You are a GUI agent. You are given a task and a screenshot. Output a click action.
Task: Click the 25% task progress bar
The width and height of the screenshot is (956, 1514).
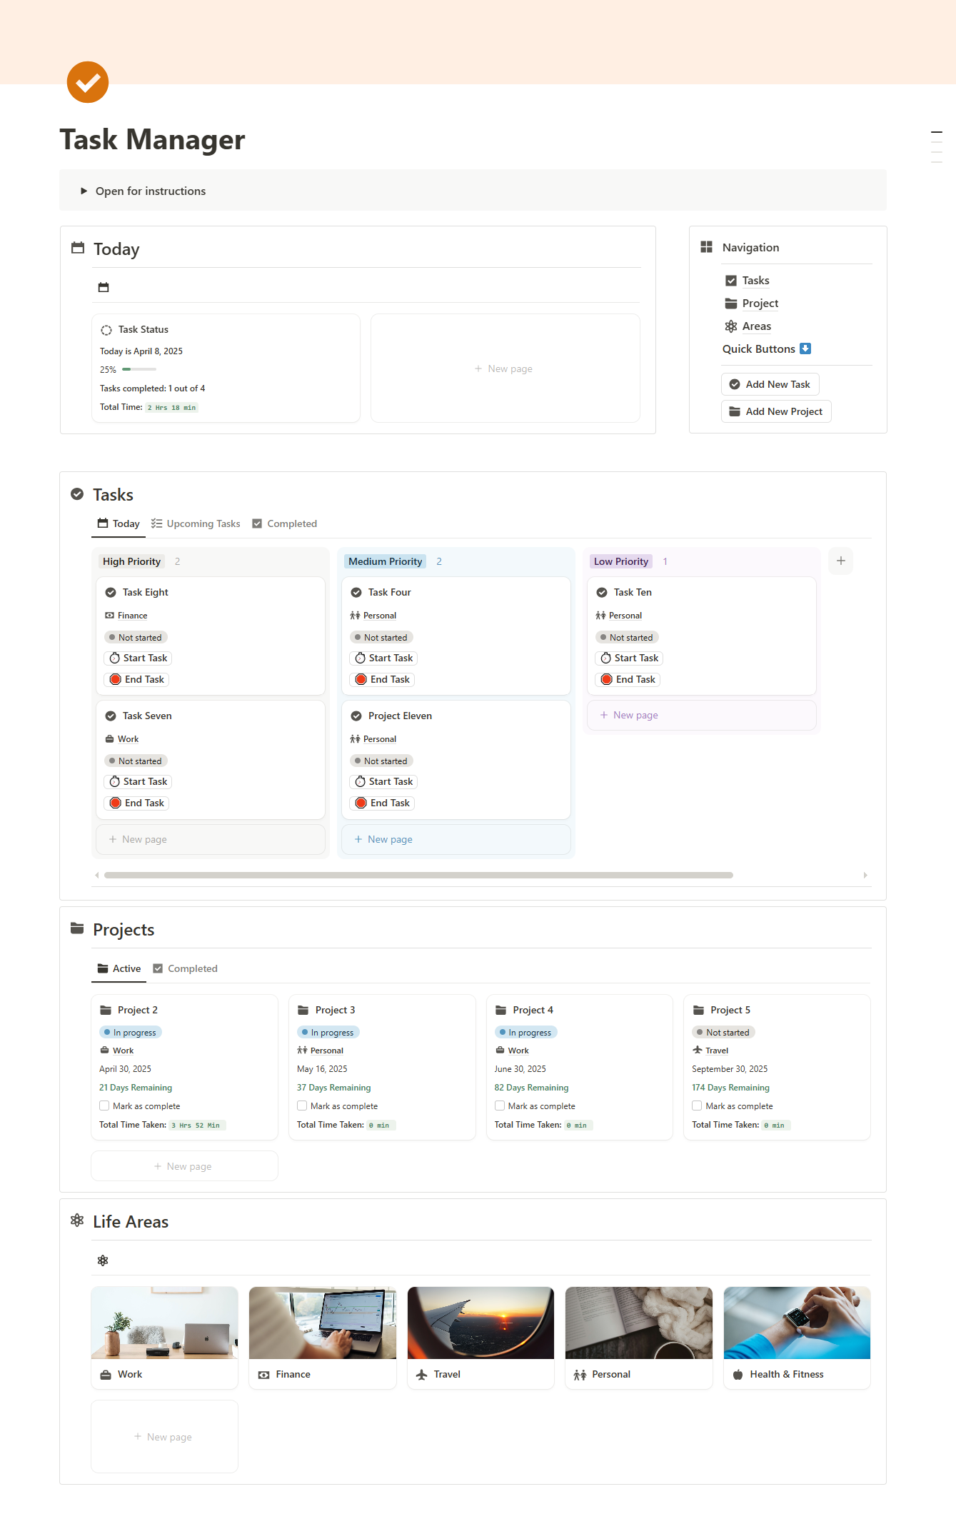tap(139, 369)
